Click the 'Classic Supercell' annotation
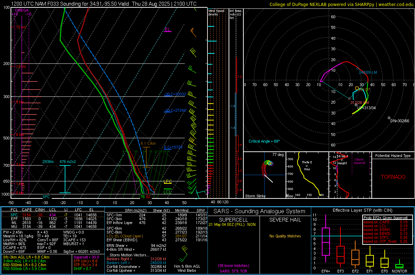415x275 pixels. [x=359, y=161]
